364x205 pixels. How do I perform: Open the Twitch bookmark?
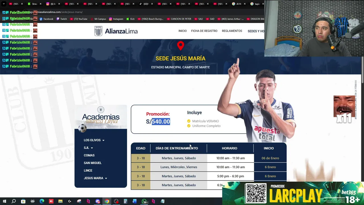coord(62,19)
